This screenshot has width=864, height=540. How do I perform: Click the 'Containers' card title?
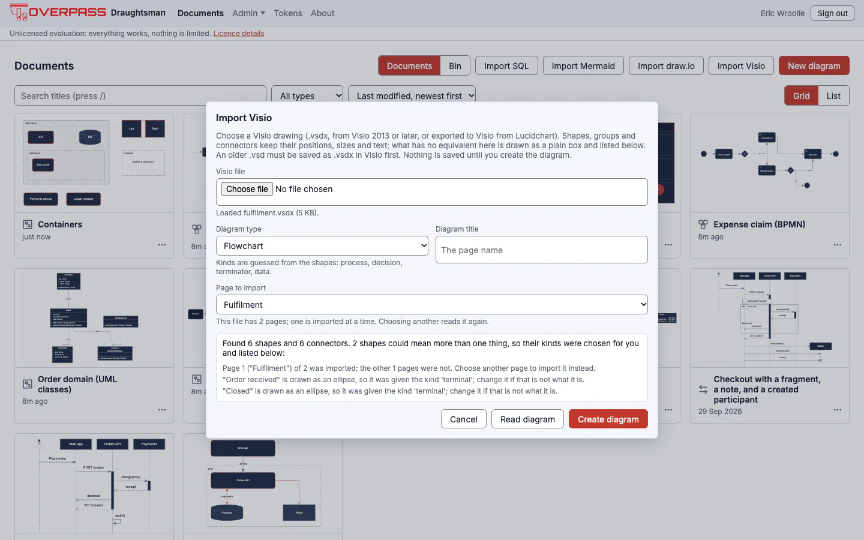[60, 224]
